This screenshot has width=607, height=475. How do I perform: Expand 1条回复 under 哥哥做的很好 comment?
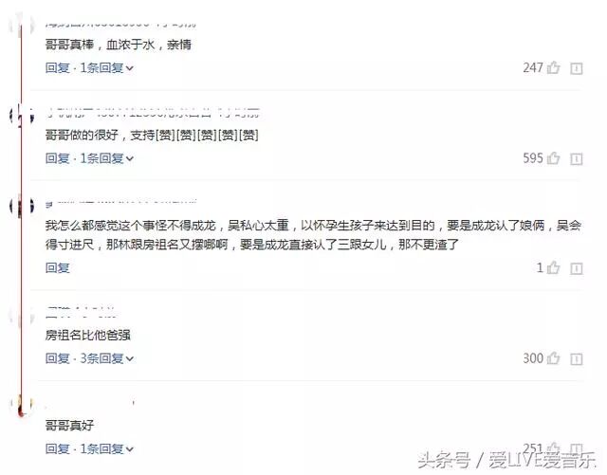(x=106, y=158)
